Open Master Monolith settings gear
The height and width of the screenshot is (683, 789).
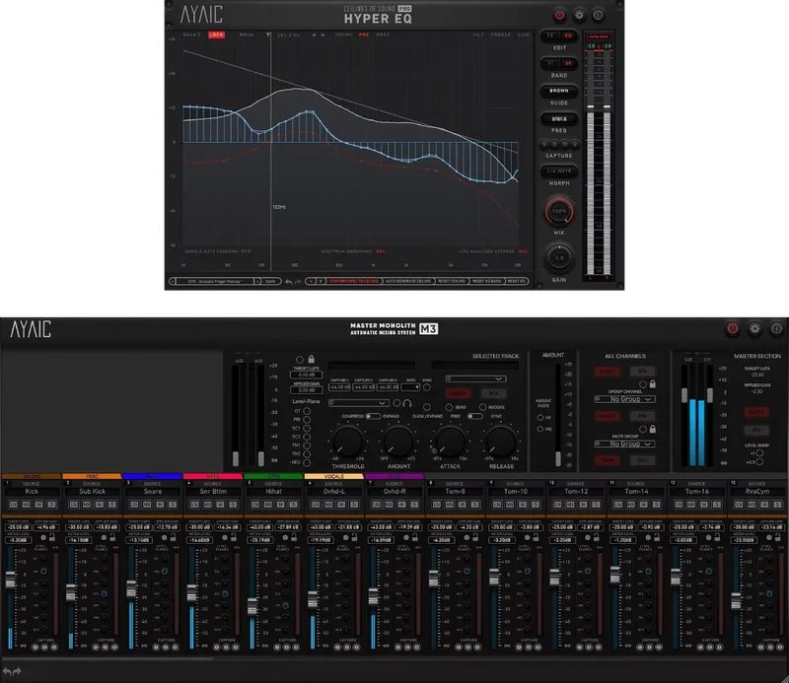754,328
